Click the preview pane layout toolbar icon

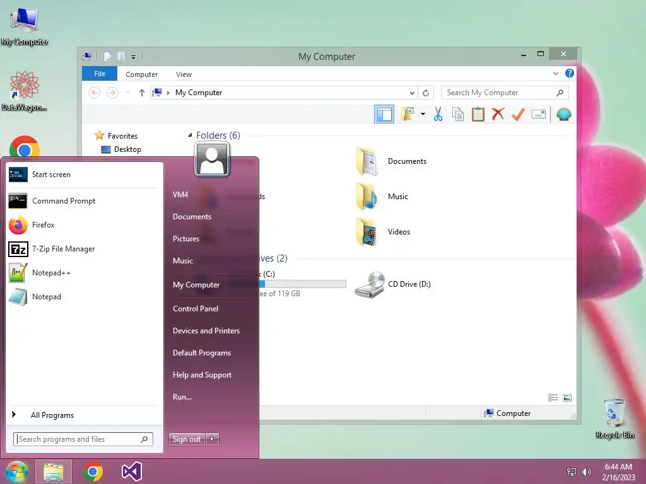pyautogui.click(x=384, y=115)
